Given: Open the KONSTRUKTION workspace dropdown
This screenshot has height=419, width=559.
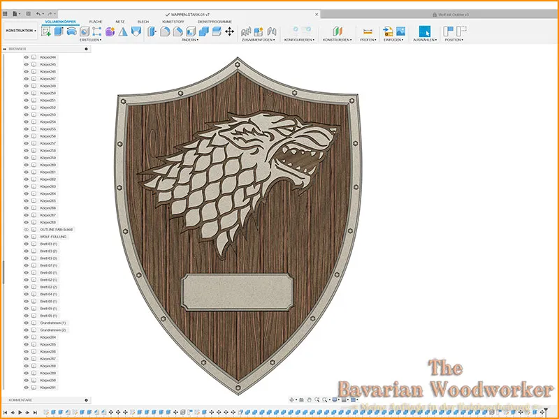Looking at the screenshot, I should (x=21, y=31).
